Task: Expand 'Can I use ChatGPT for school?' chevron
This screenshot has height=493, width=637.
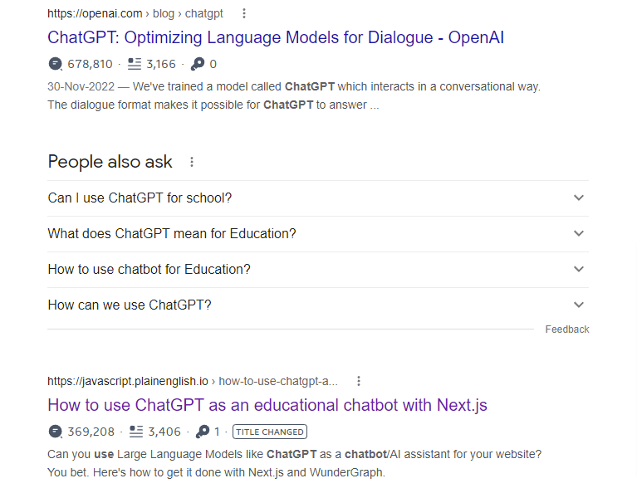Action: (579, 198)
